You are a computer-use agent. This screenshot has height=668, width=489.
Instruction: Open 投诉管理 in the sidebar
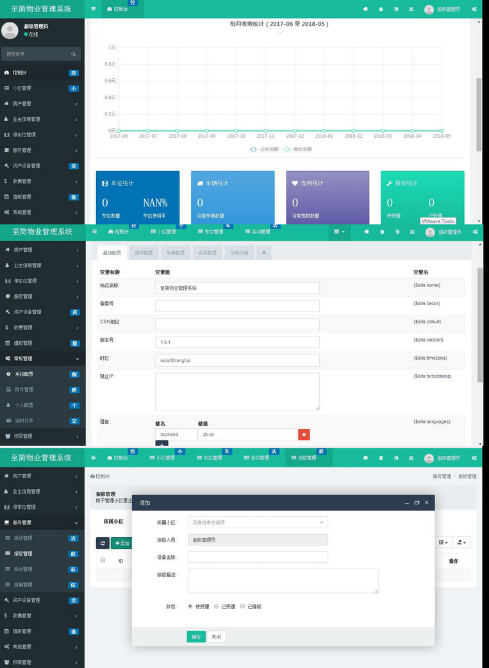click(42, 569)
